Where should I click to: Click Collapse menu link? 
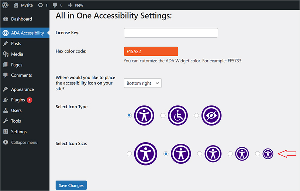click(24, 142)
